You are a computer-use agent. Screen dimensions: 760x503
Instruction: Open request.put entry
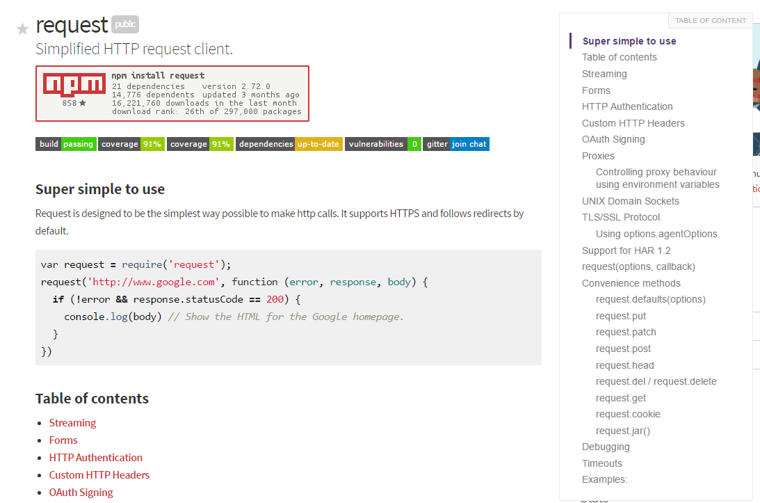(x=620, y=316)
